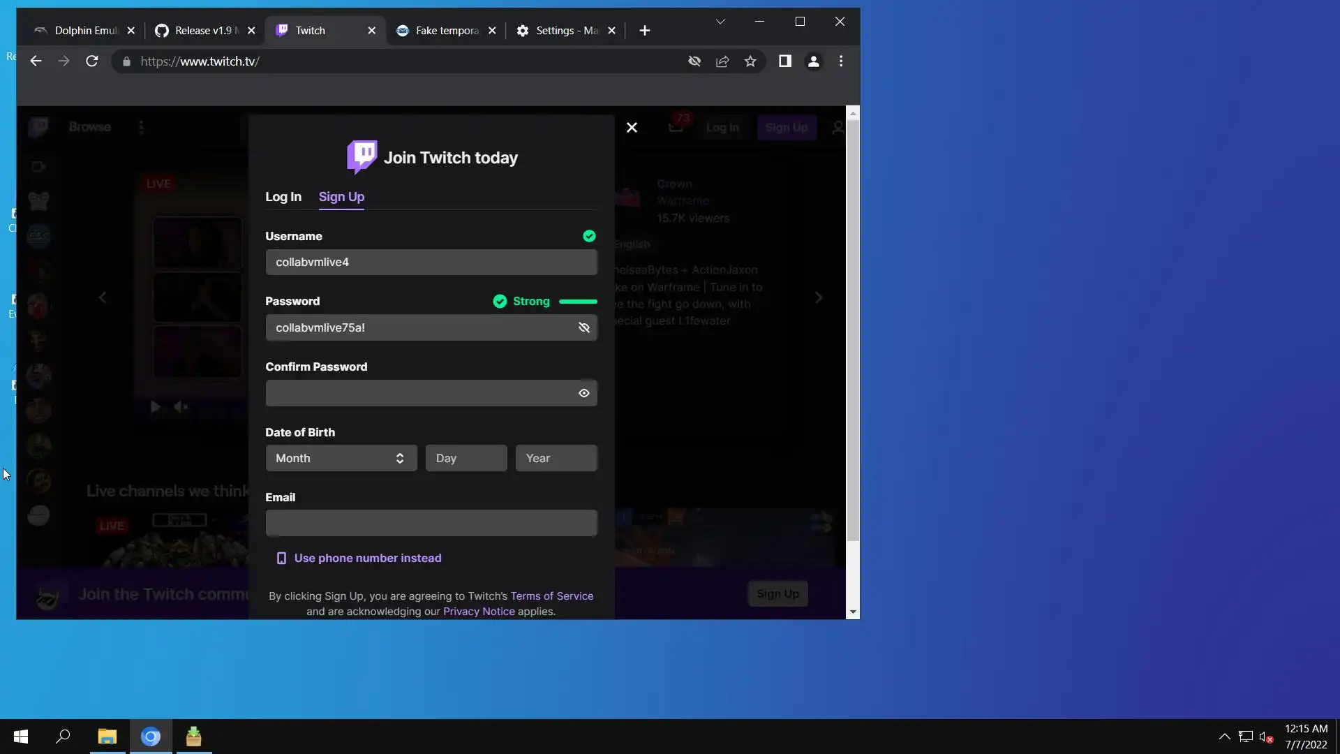Viewport: 1340px width, 754px height.
Task: Close the Join Twitch signup dialog
Action: tap(632, 127)
